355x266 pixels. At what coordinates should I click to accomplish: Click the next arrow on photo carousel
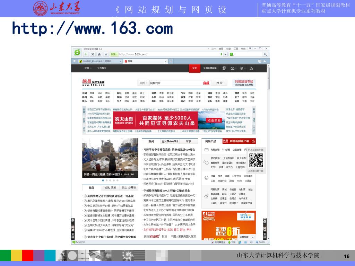coord(136,157)
